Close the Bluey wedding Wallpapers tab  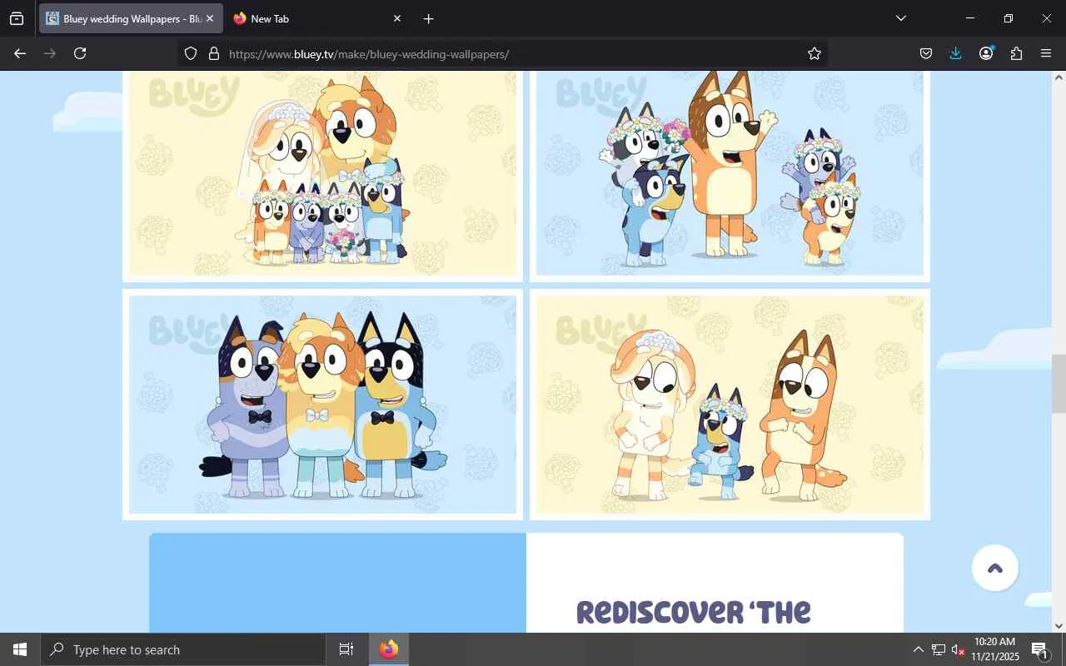click(210, 18)
